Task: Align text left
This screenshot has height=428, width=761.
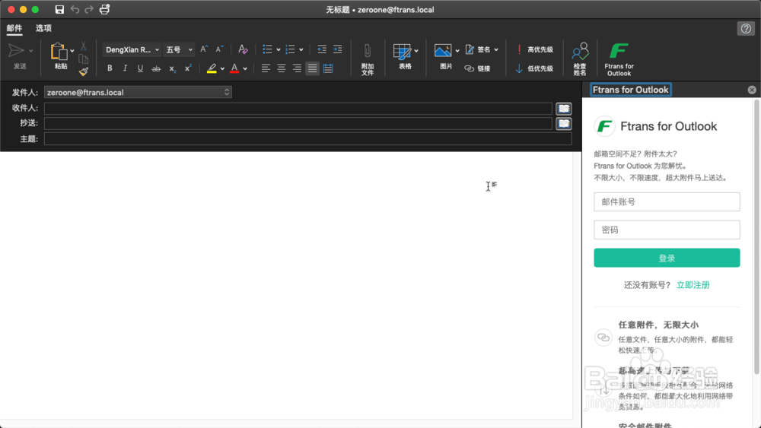Action: pyautogui.click(x=266, y=68)
